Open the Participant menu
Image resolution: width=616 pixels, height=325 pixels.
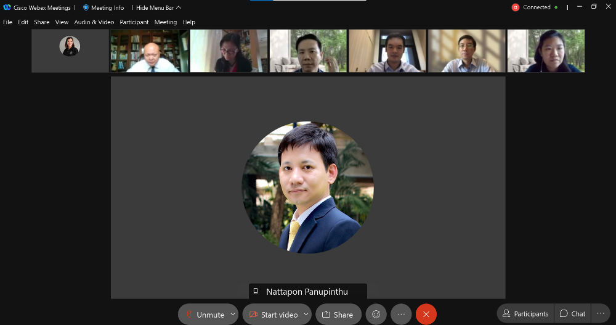134,22
